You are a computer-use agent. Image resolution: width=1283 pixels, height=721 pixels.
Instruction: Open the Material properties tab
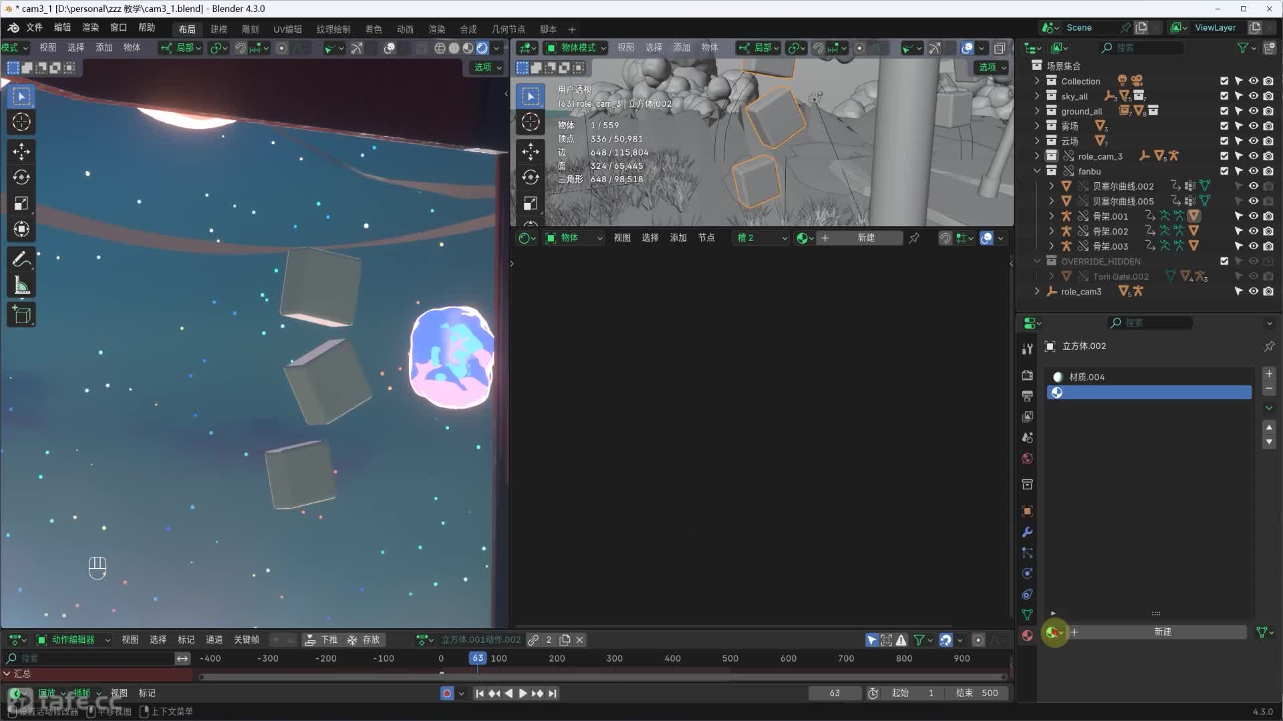(x=1028, y=635)
